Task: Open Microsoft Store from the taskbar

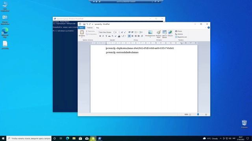Action: click(x=80, y=138)
